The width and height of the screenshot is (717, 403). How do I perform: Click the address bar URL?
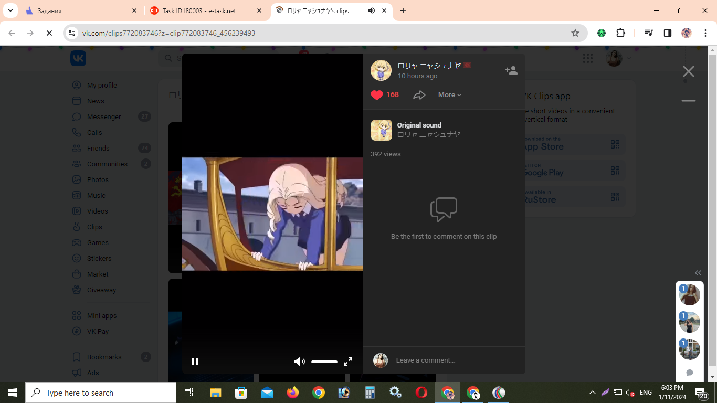pyautogui.click(x=168, y=33)
